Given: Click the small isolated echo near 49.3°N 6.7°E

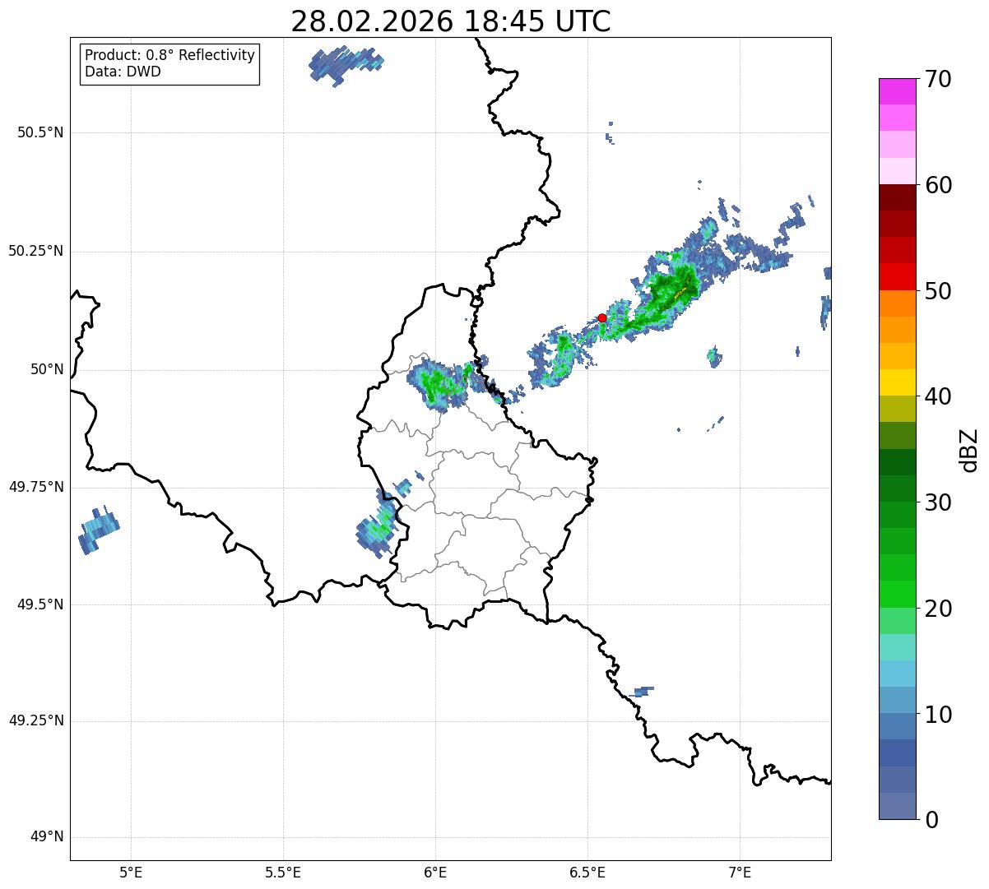Looking at the screenshot, I should point(642,691).
